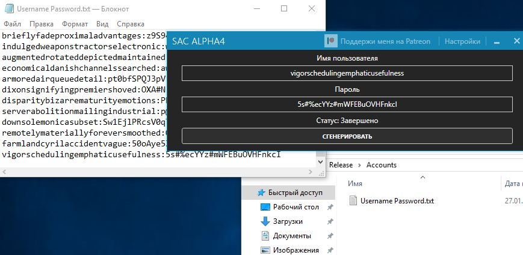This screenshot has width=523, height=255.
Task: Open the Файл menu in Notepad
Action: (13, 24)
